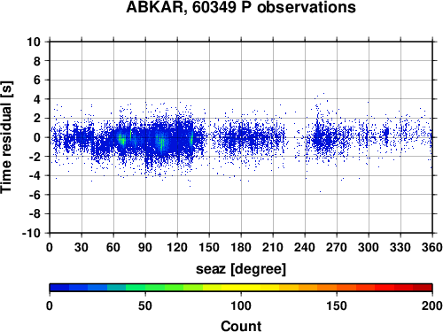Select the orange colorbar segment near 150
This screenshot has width=443, height=332.
[337, 288]
